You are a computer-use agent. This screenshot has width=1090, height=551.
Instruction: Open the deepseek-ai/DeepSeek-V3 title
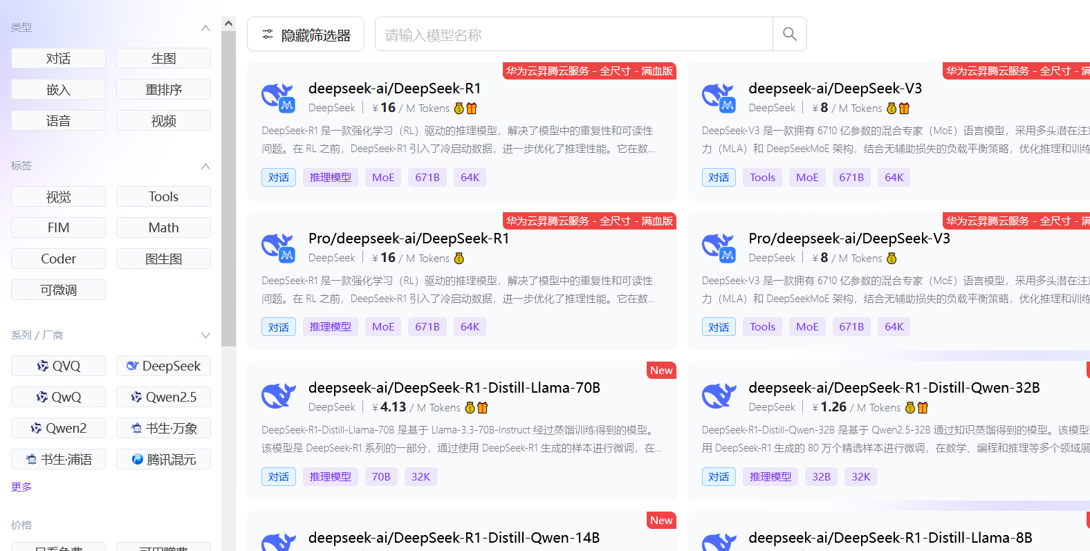point(835,88)
